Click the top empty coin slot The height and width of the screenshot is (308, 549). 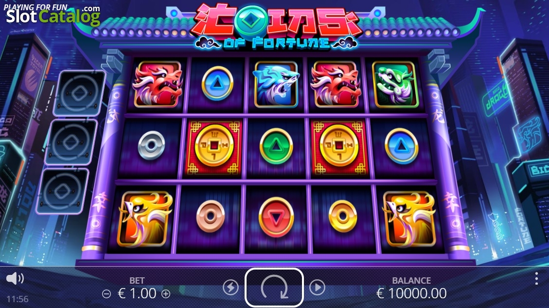79,93
